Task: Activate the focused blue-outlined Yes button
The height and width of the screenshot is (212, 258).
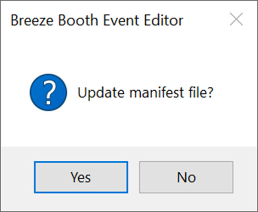Action: click(x=81, y=177)
